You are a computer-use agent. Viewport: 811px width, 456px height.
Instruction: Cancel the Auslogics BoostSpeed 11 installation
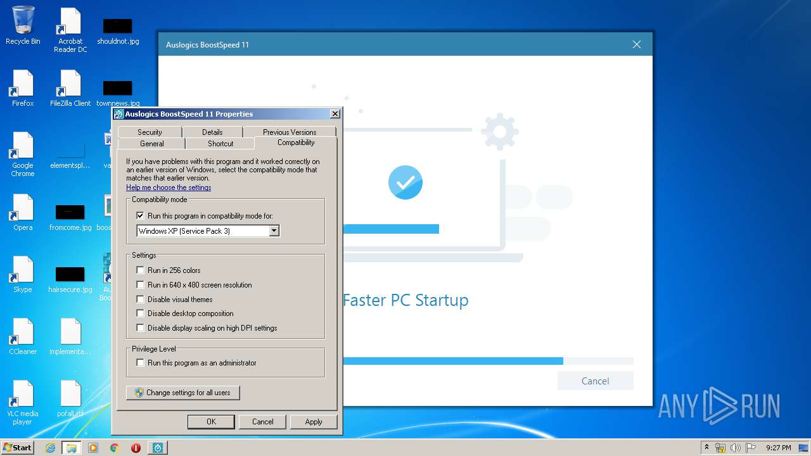coord(595,381)
